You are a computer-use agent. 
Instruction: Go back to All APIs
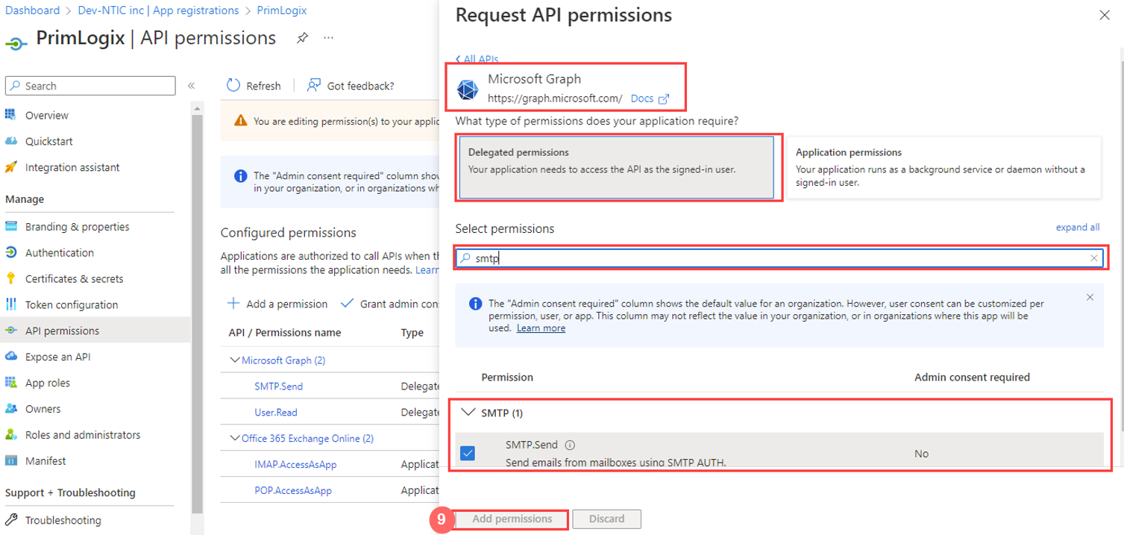coord(476,58)
